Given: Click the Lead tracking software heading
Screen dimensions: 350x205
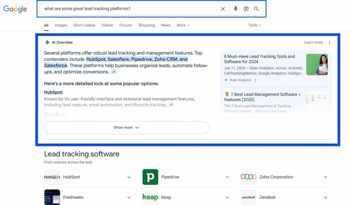Looking at the screenshot, I should (x=82, y=154).
